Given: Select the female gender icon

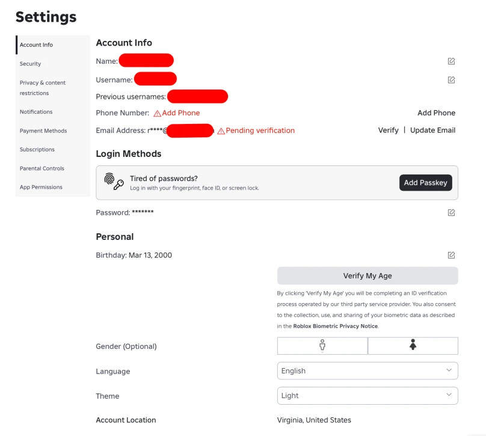Looking at the screenshot, I should tap(413, 346).
